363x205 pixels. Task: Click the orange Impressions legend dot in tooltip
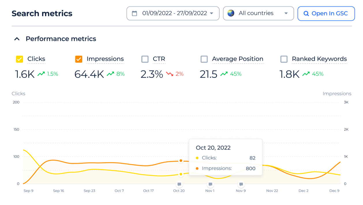click(197, 168)
